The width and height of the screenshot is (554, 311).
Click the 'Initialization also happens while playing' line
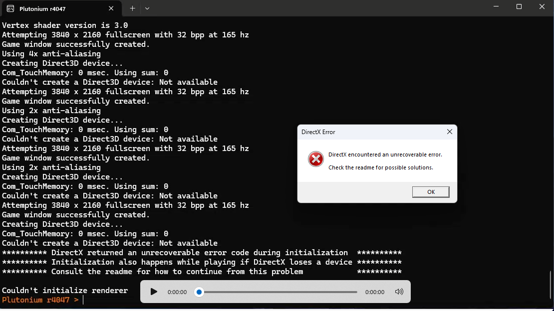click(x=202, y=262)
